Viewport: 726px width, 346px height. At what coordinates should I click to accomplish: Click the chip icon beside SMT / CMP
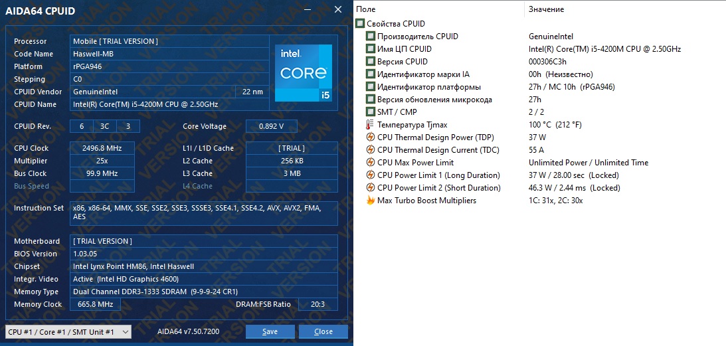pyautogui.click(x=371, y=112)
